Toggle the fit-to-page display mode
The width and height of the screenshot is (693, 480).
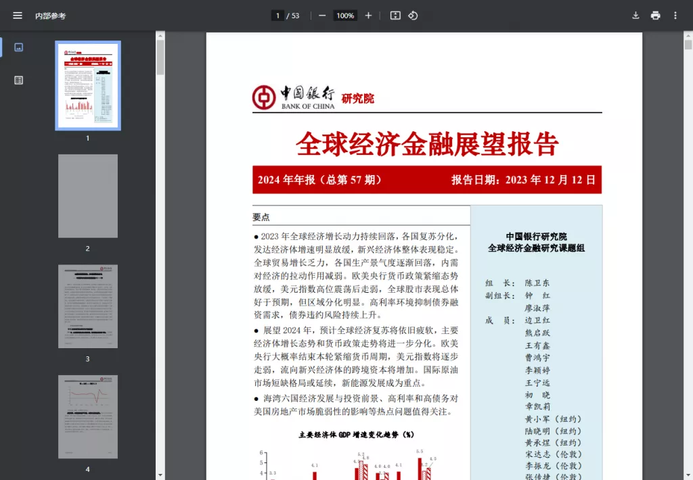click(x=395, y=15)
